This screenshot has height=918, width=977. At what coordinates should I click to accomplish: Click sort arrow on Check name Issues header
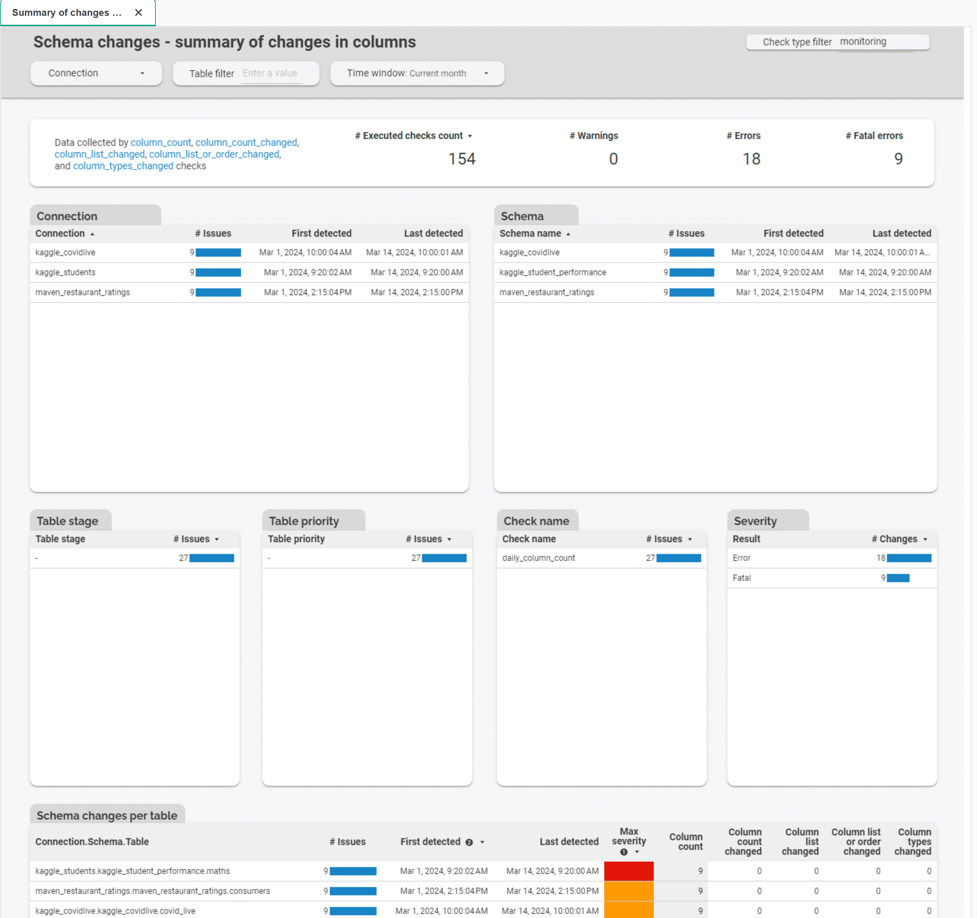690,540
